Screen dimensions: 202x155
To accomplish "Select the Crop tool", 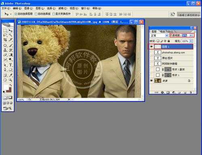I will tap(5, 40).
